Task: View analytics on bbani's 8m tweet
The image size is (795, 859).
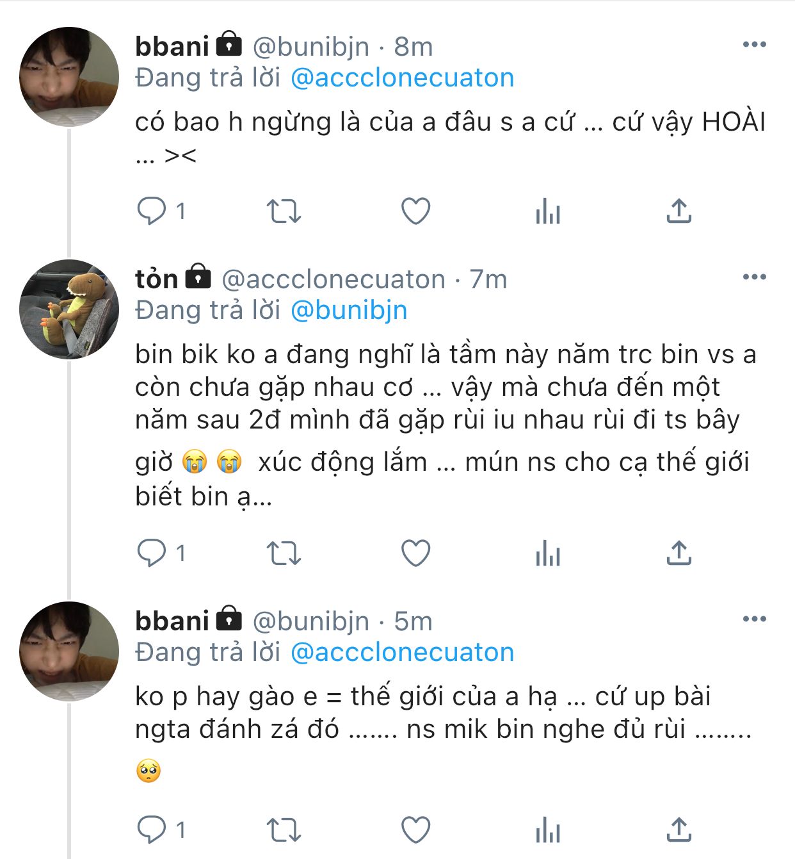Action: pyautogui.click(x=548, y=211)
